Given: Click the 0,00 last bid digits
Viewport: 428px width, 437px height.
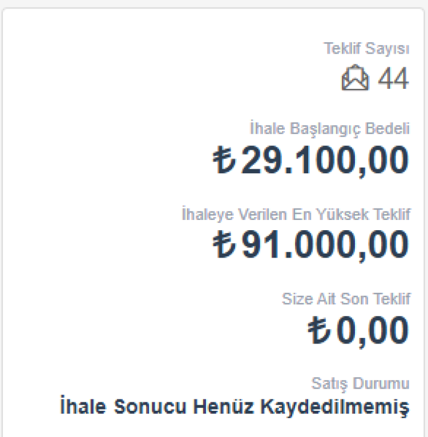Looking at the screenshot, I should [373, 330].
